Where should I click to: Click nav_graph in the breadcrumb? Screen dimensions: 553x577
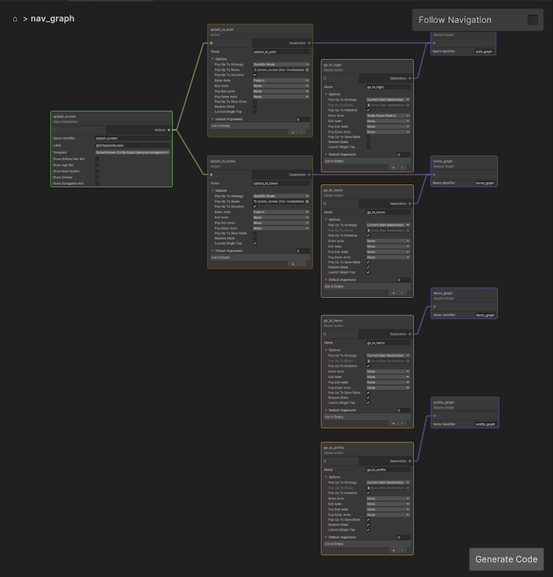(x=52, y=19)
